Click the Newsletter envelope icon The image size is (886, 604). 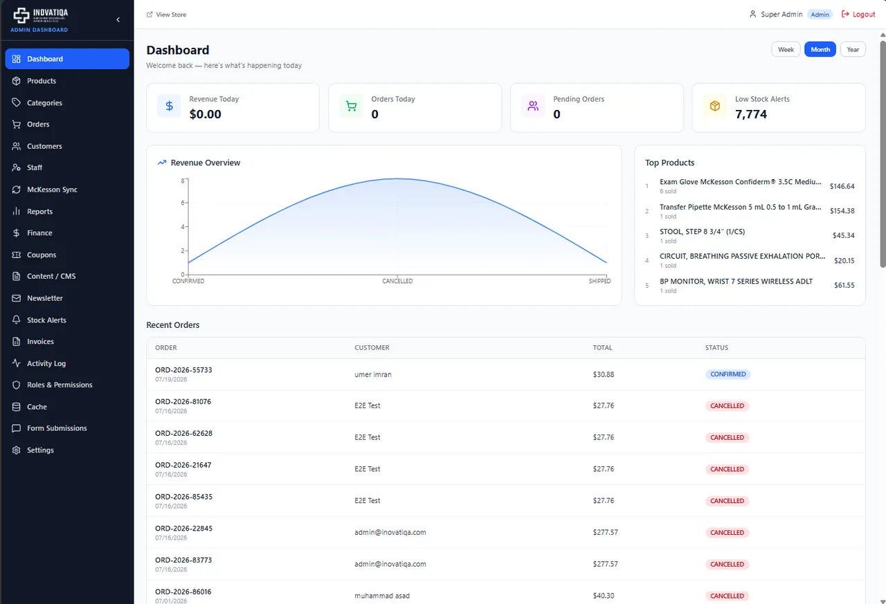tap(17, 298)
